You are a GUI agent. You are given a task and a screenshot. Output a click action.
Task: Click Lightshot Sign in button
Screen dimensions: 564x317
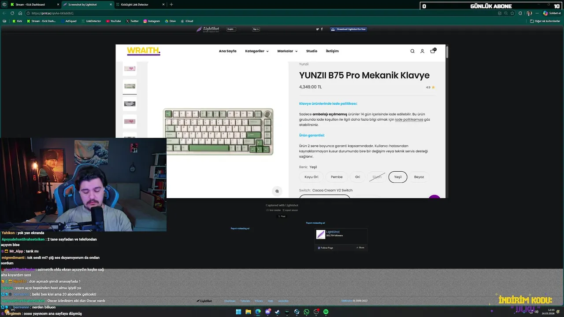pos(256,29)
